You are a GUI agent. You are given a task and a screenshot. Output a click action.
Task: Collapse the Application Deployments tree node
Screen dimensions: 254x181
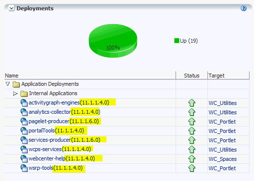pos(7,84)
